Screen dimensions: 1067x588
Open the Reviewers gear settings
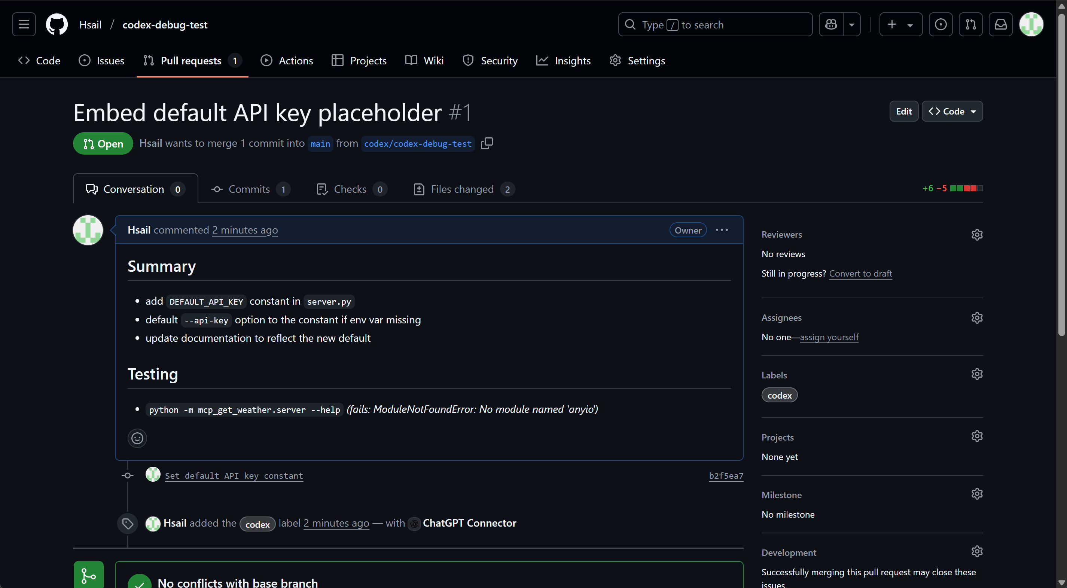point(977,235)
